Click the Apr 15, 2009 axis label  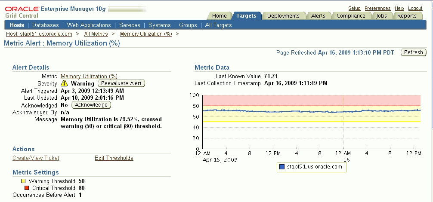(x=220, y=160)
